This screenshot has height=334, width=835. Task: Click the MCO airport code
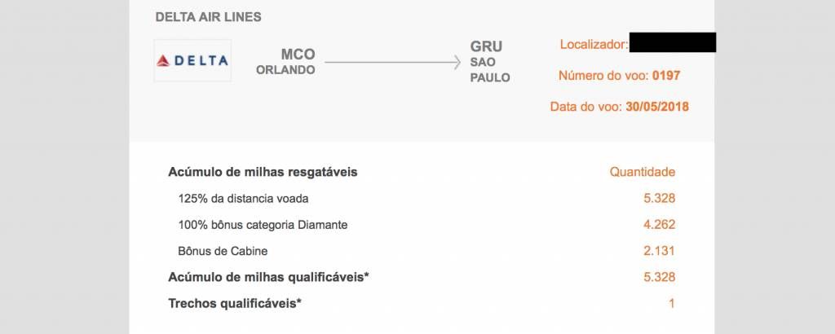click(298, 55)
